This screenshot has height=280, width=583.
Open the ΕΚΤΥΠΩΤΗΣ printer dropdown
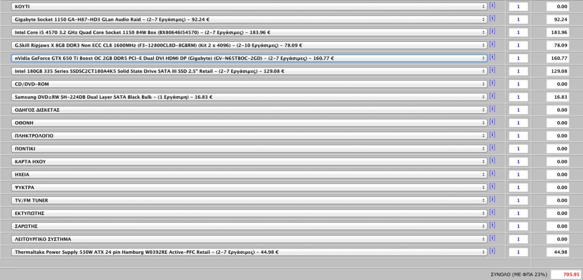point(249,213)
